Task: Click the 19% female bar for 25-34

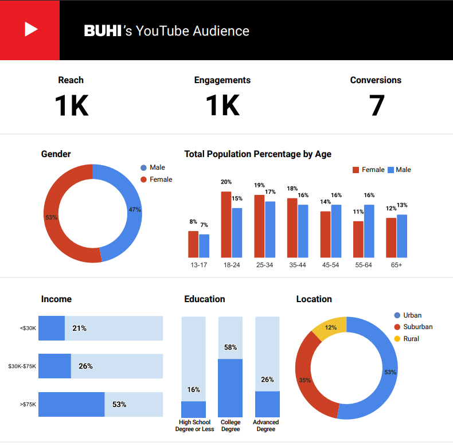Action: click(259, 226)
